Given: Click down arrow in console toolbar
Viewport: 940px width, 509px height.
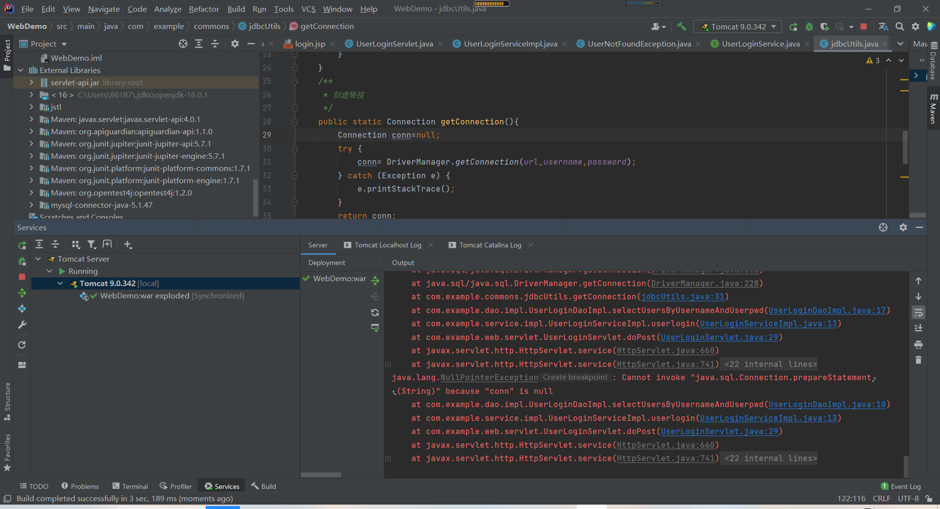Looking at the screenshot, I should 918,296.
